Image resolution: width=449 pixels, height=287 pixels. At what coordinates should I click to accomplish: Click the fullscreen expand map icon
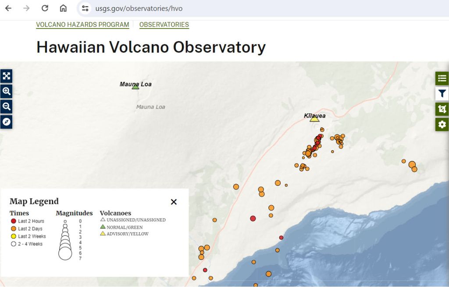(6, 76)
